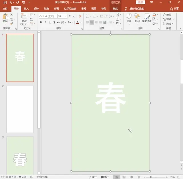Toggle Italic formatting
This screenshot has height=179, width=183.
click(45, 22)
